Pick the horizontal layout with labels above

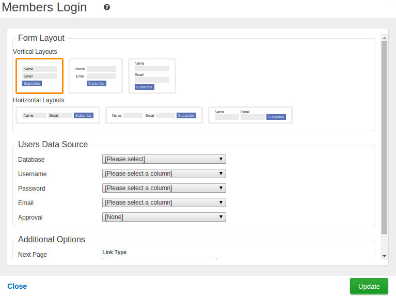(x=250, y=115)
